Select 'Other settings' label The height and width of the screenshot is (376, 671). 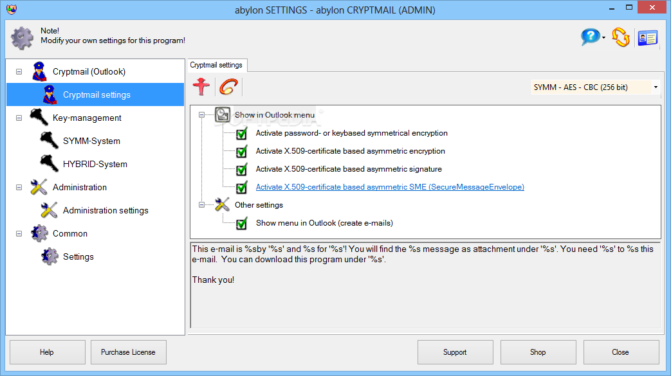point(259,205)
